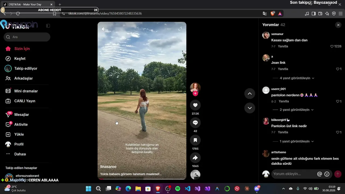
Task: Save the video with the bookmark button
Action: pyautogui.click(x=195, y=140)
